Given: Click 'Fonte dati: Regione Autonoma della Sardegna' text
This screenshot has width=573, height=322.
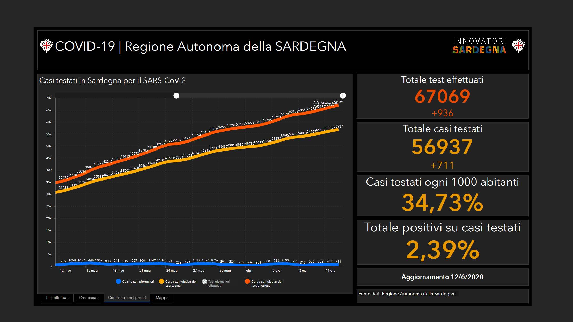Looking at the screenshot, I should tap(406, 294).
